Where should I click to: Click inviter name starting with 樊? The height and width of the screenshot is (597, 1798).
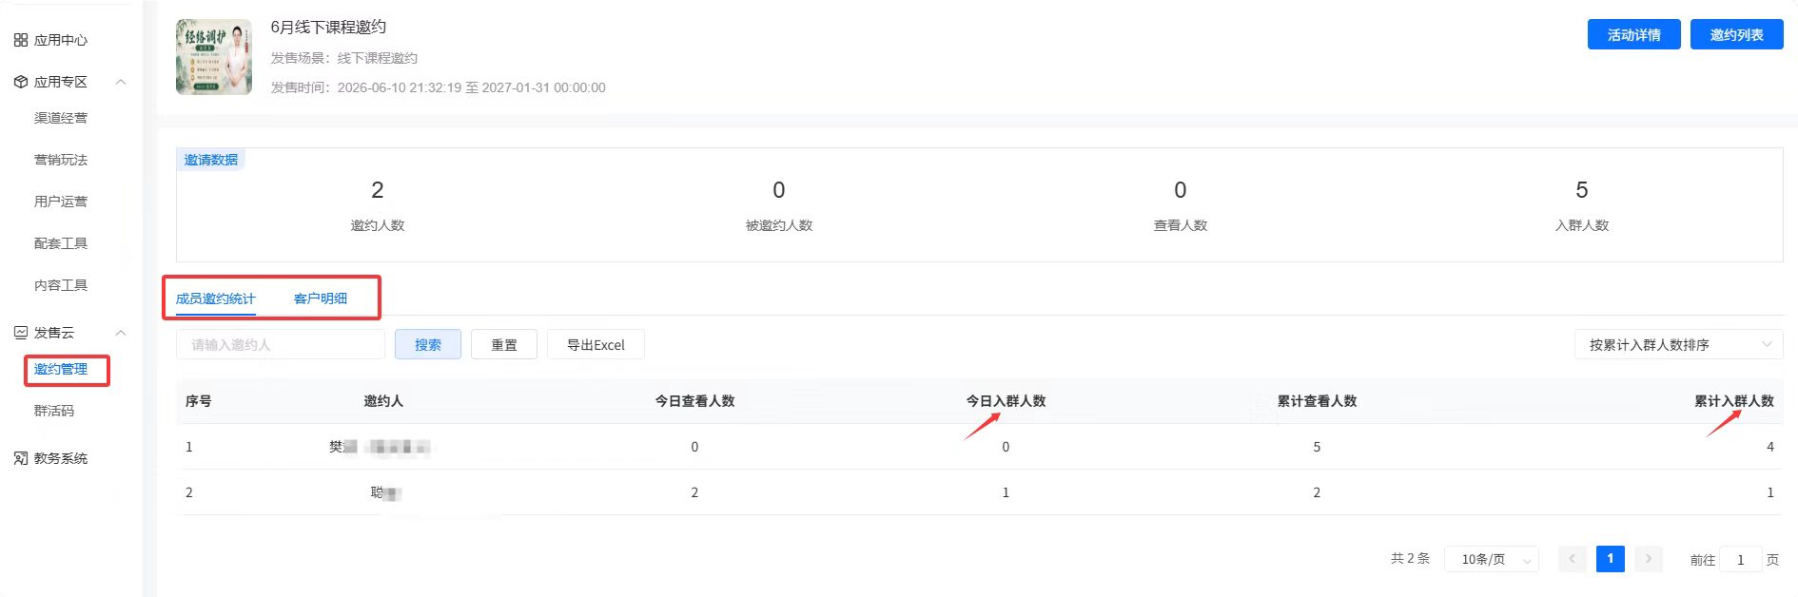[380, 447]
